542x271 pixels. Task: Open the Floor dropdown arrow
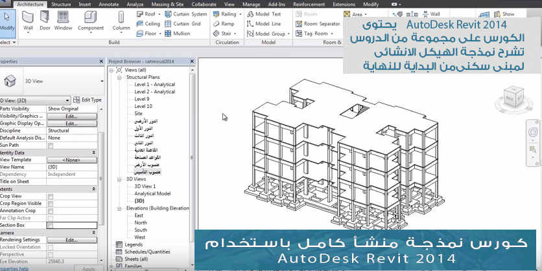pos(160,34)
